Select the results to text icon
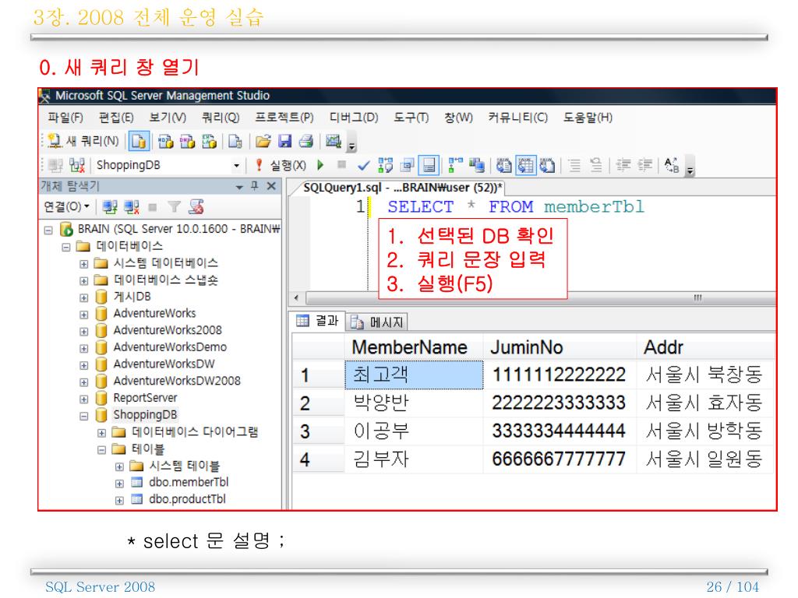The width and height of the screenshot is (798, 598). [x=504, y=165]
